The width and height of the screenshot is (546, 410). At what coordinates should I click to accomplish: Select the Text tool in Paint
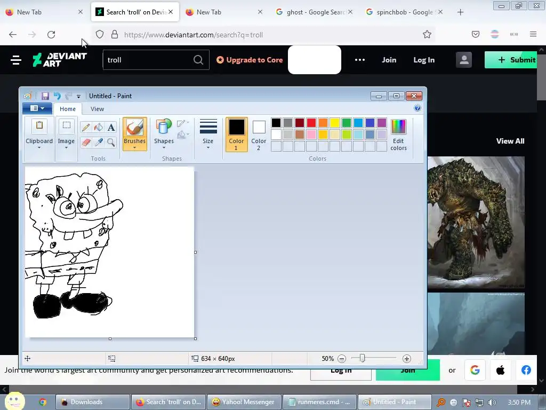(111, 127)
